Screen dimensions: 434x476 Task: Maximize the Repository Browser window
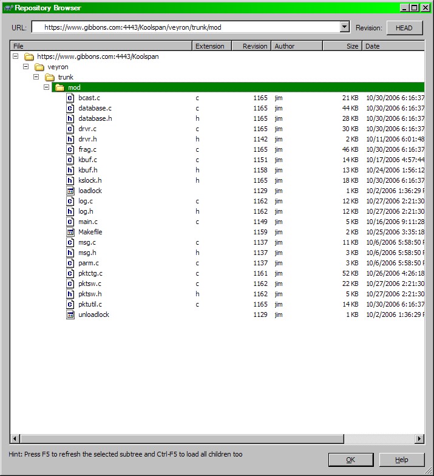tap(414, 7)
